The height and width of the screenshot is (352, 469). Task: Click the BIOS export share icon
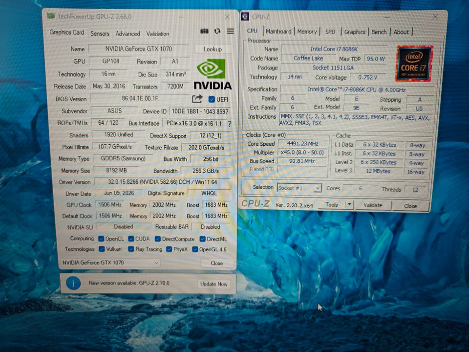(197, 98)
